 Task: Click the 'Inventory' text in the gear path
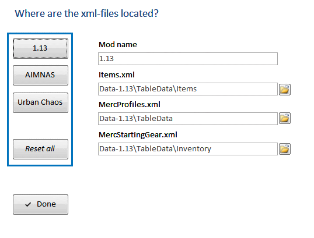[x=193, y=149]
